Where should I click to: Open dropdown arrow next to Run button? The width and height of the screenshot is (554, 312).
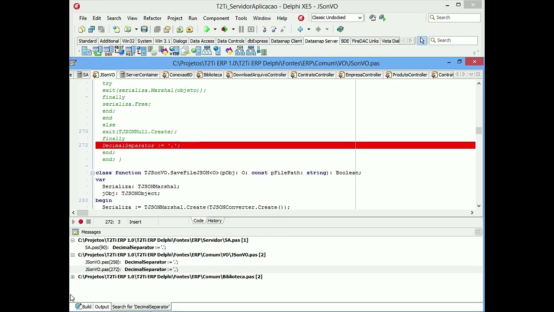215,29
